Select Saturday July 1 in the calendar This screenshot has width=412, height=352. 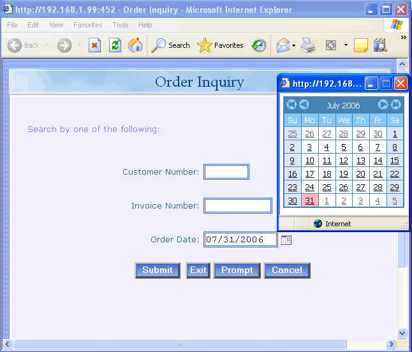[x=395, y=134]
